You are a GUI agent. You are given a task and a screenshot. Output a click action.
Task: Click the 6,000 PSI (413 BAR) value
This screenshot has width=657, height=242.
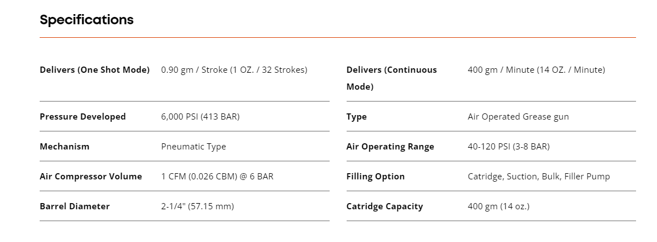200,117
